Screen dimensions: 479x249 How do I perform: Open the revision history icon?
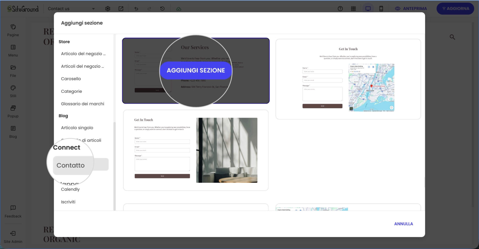(162, 9)
